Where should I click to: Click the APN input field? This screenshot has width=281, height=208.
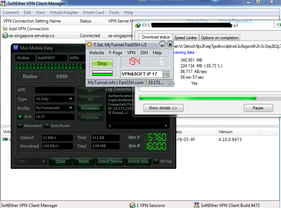click(54, 90)
